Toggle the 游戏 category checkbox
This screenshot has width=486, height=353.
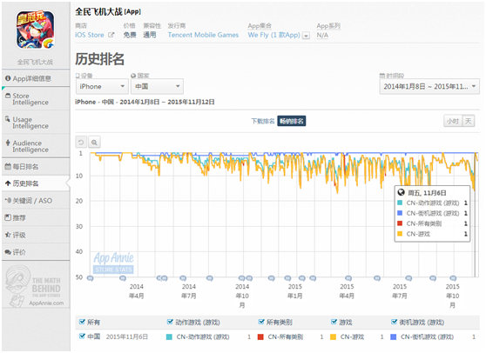334,322
